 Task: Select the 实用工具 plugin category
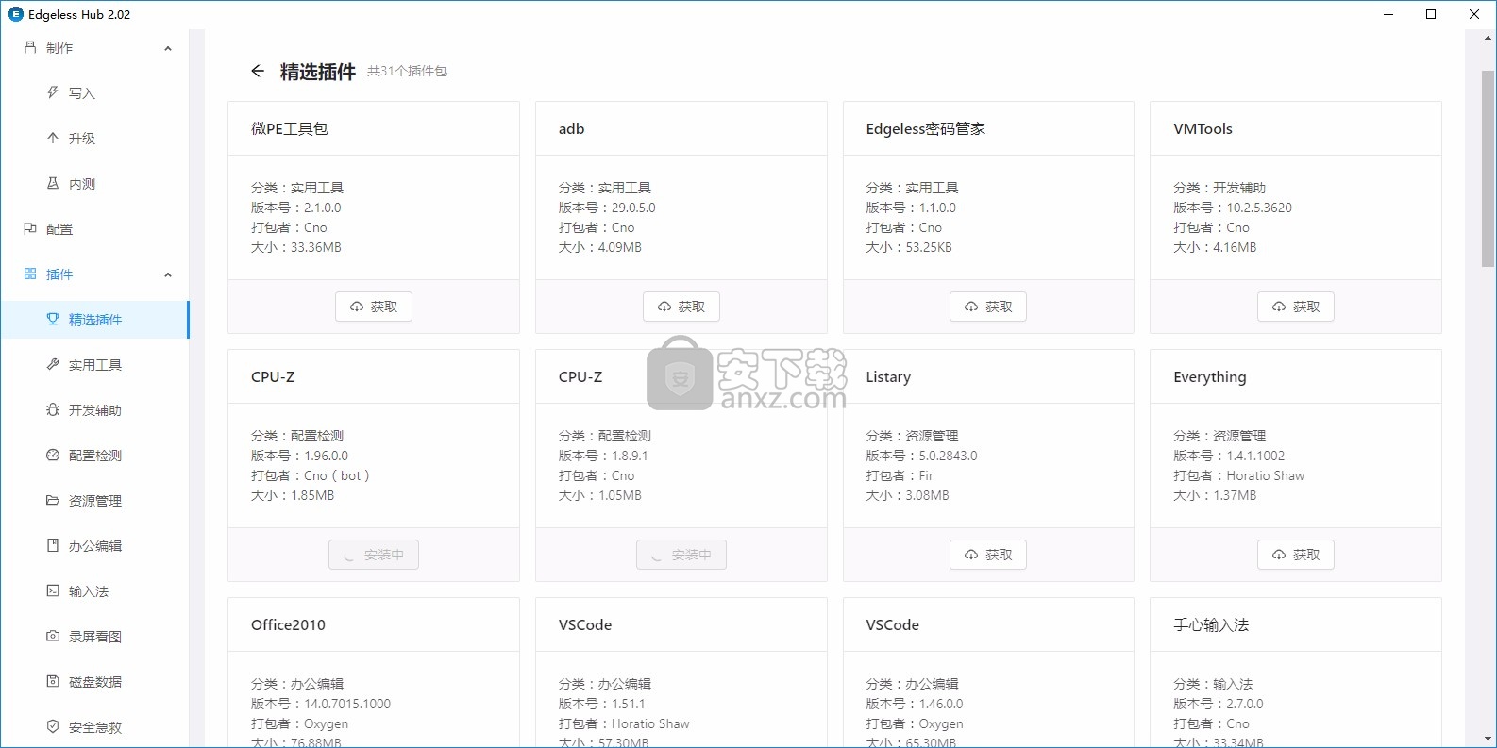point(94,364)
